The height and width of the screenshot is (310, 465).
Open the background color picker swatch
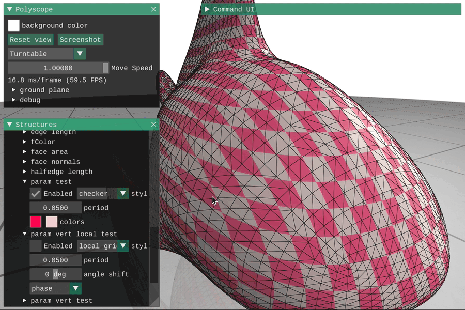pos(13,25)
